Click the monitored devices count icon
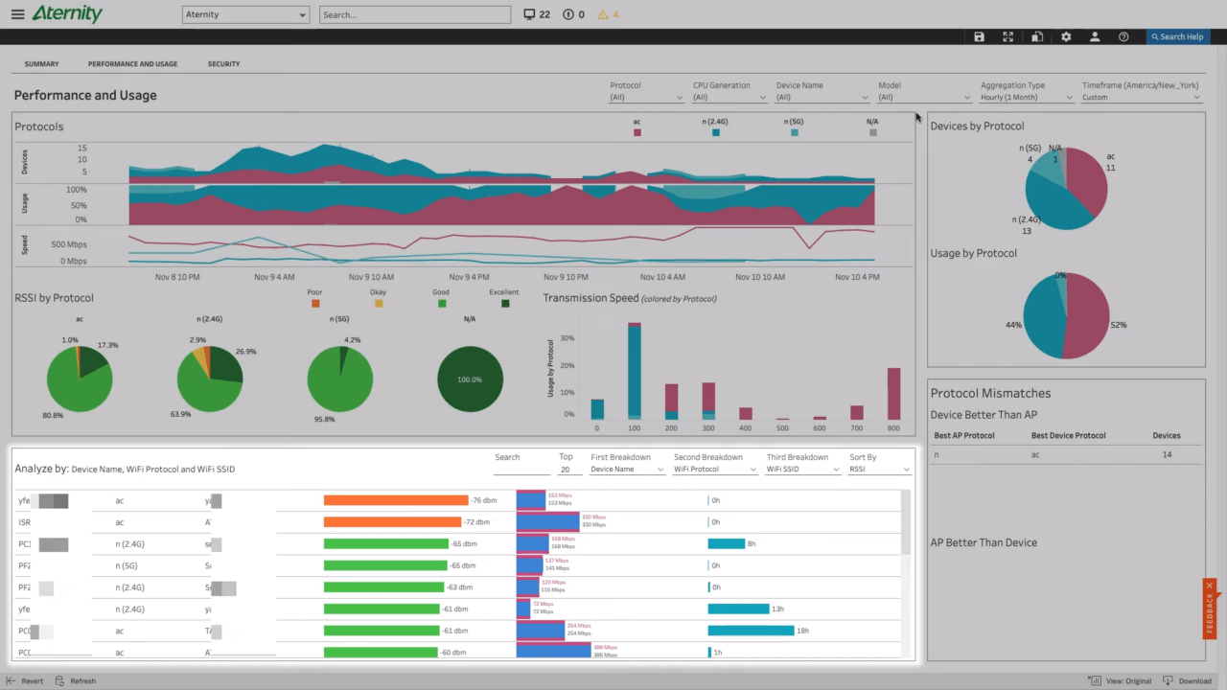This screenshot has height=690, width=1227. (529, 14)
